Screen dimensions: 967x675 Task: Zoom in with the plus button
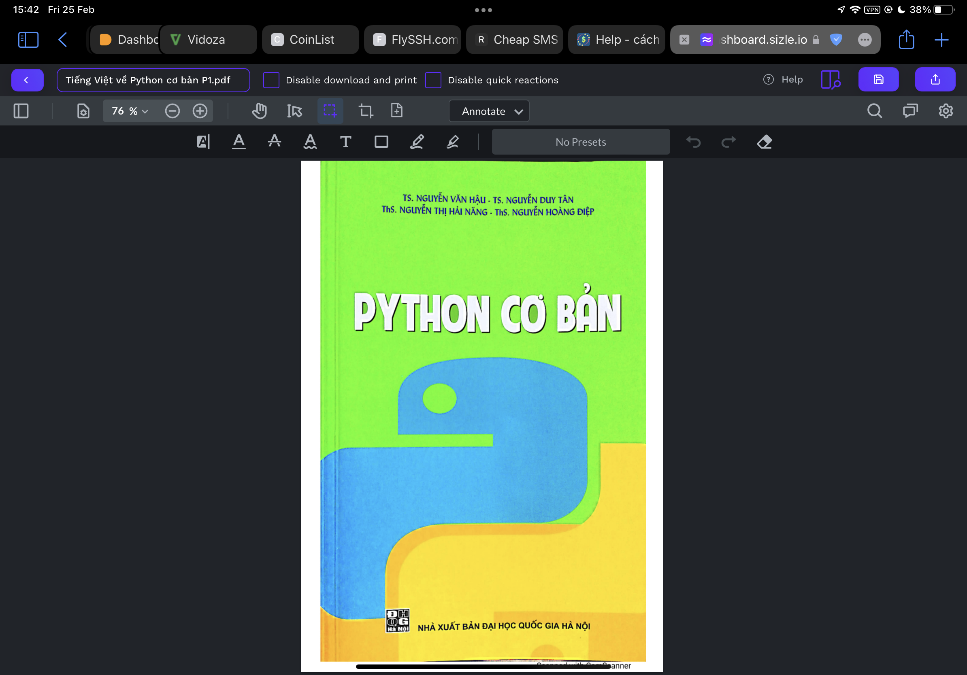[x=200, y=111]
